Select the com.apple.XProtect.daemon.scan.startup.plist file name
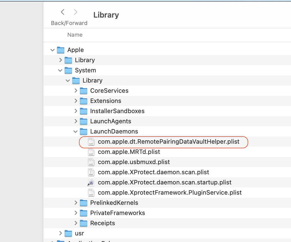This screenshot has height=242, width=291. point(165,182)
